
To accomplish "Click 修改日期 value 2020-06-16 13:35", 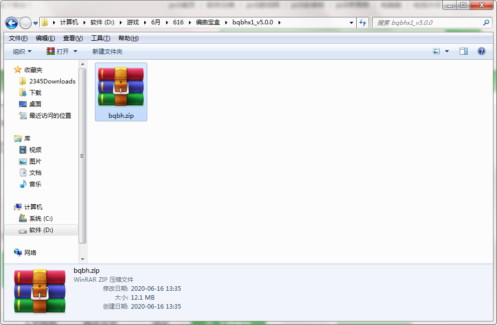I will (x=156, y=289).
